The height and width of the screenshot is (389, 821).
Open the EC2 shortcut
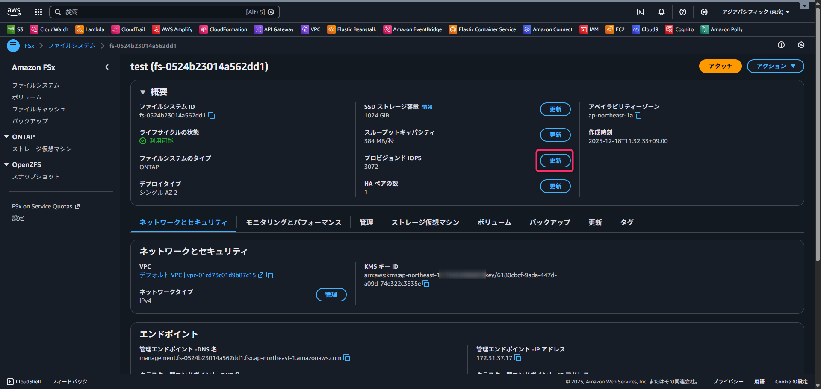click(x=615, y=29)
